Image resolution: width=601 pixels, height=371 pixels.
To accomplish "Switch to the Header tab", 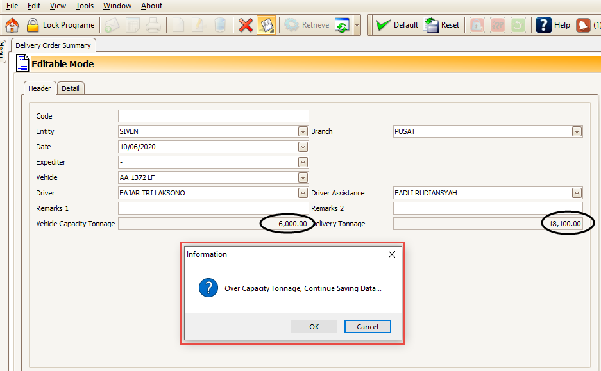I will click(40, 88).
